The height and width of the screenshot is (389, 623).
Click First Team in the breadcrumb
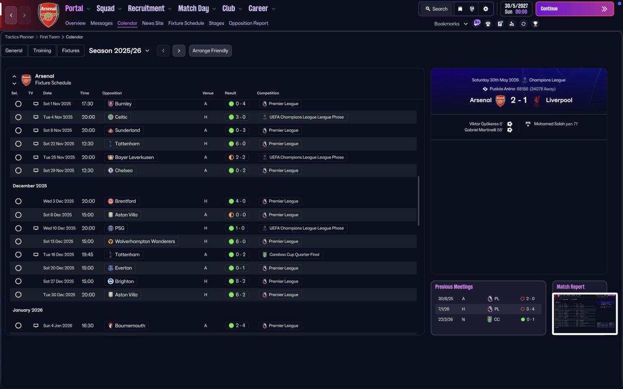[50, 37]
